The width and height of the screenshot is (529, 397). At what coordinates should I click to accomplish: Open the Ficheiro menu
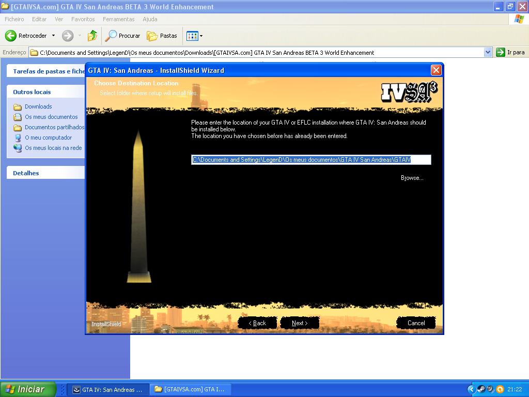pos(14,19)
